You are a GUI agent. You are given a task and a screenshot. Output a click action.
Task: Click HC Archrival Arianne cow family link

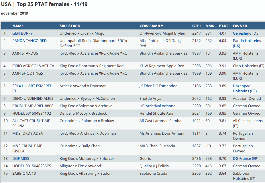tap(157, 106)
